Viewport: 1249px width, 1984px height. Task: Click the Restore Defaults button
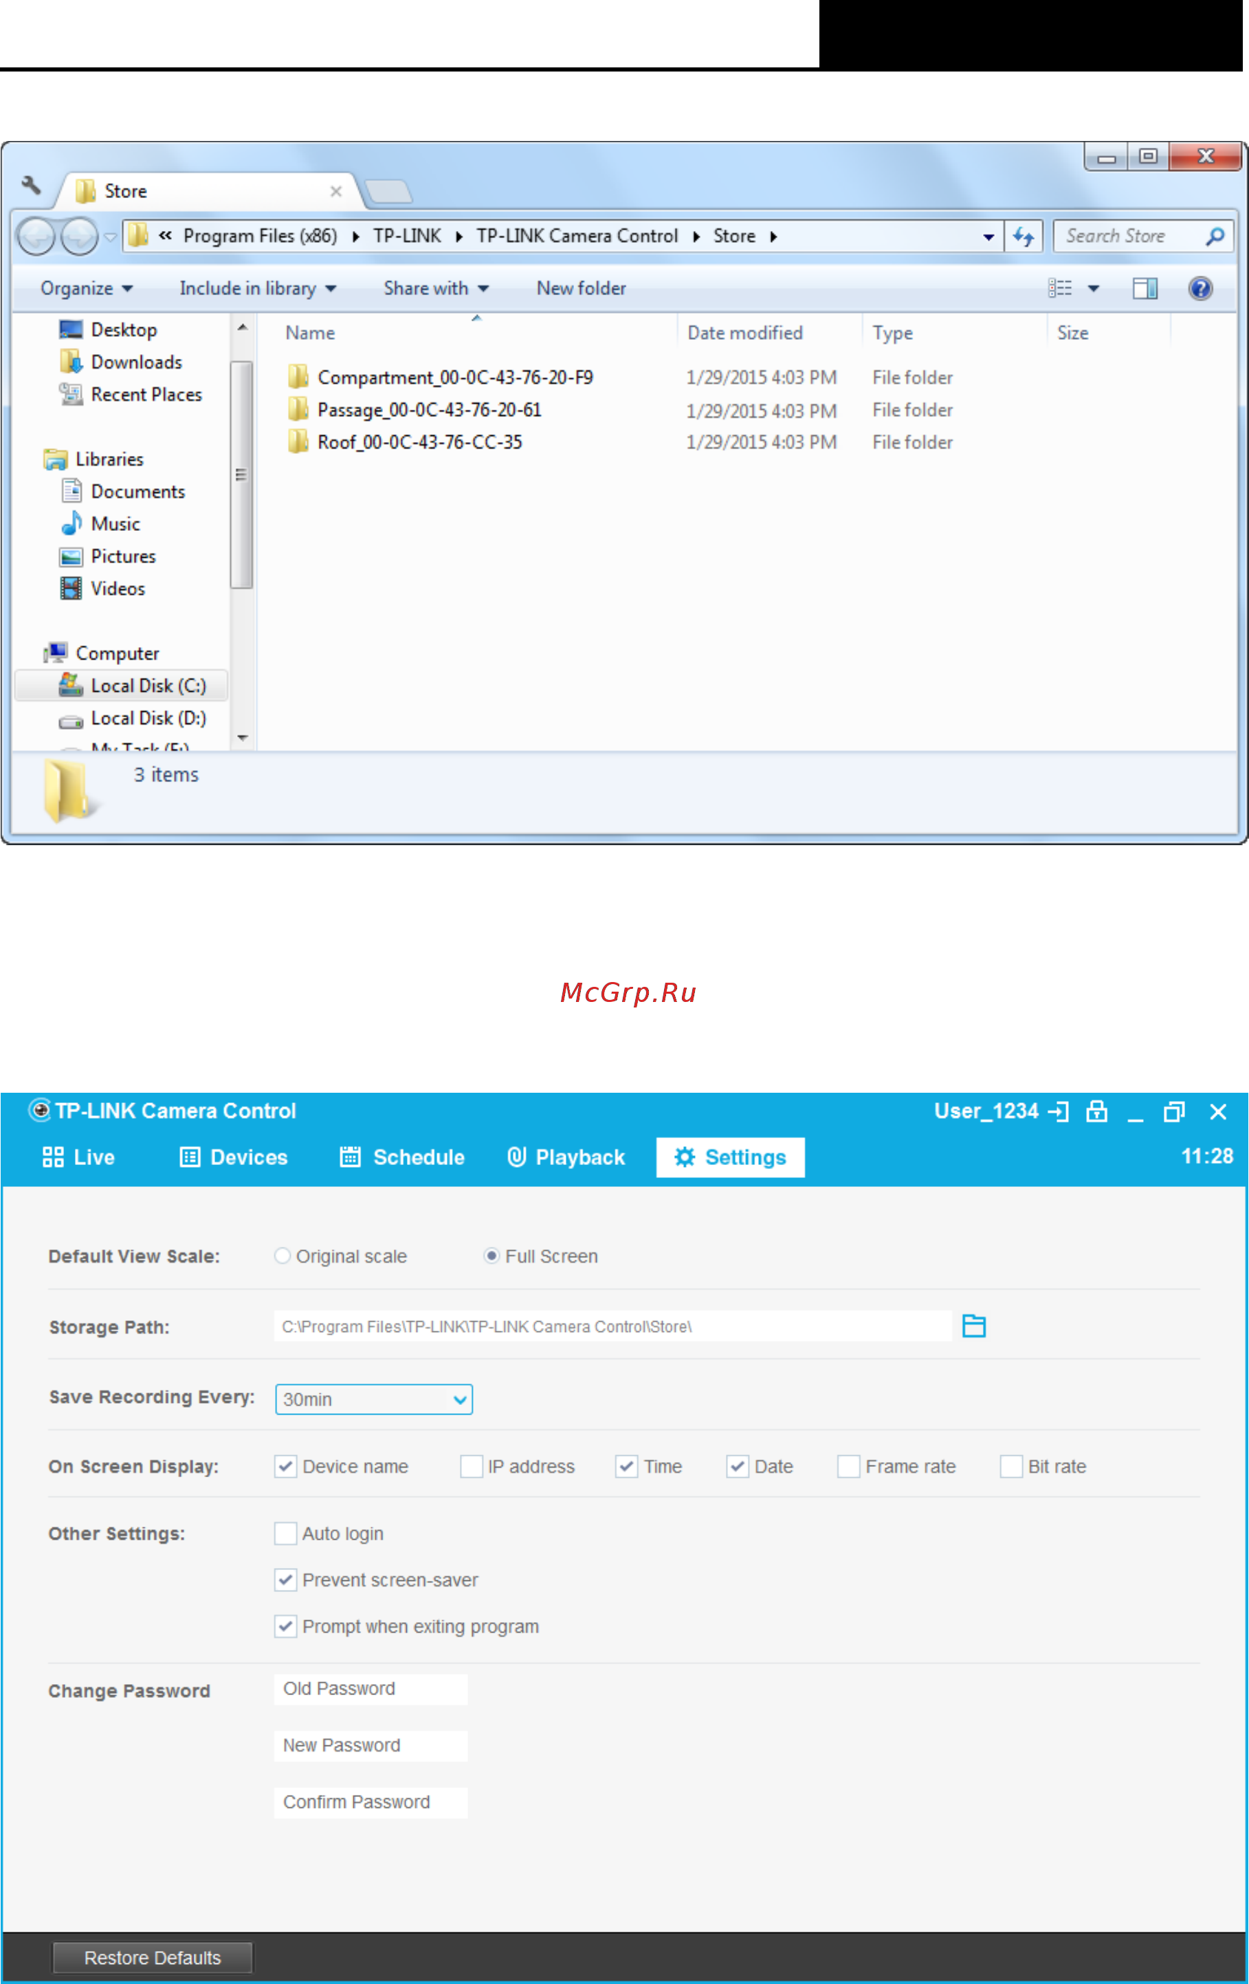153,1958
